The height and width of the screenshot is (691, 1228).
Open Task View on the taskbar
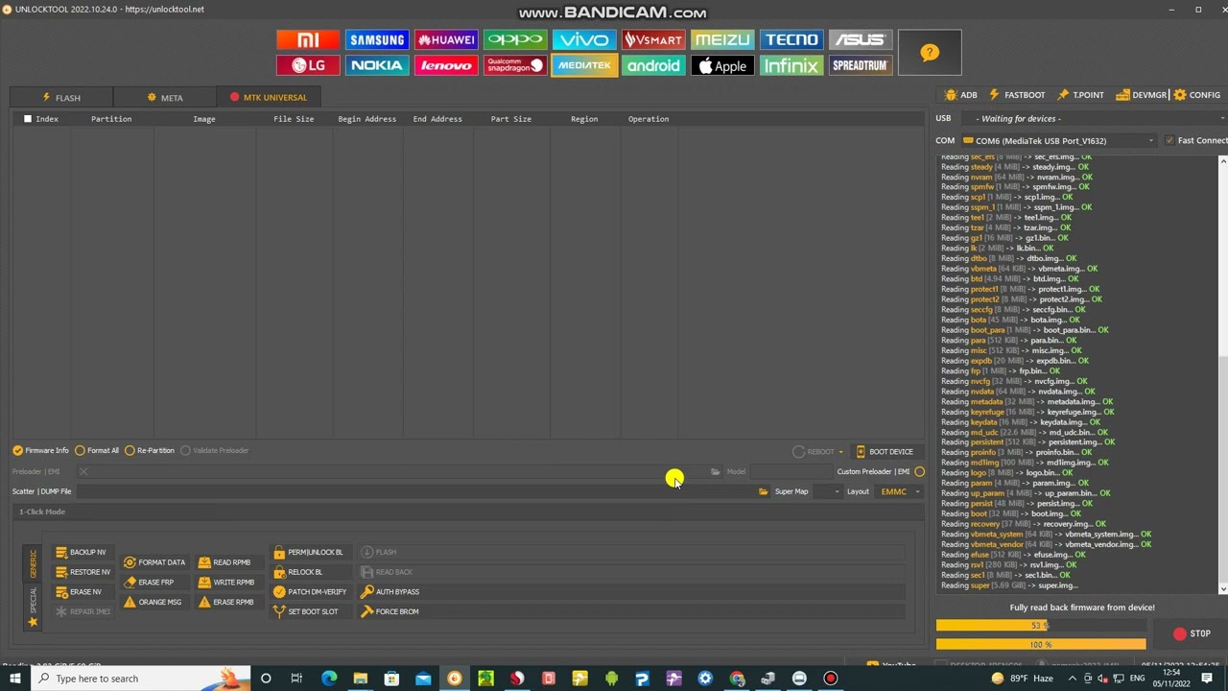297,679
